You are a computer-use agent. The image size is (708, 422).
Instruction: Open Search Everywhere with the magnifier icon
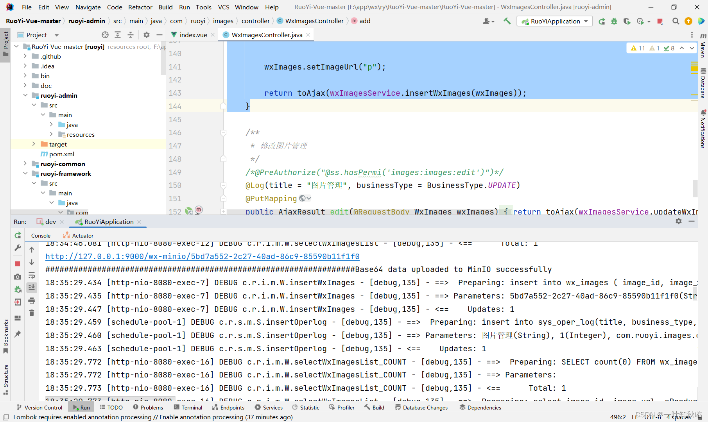click(676, 21)
